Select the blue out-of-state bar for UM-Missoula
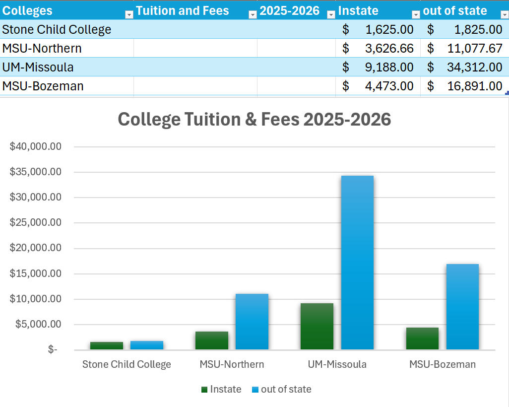The height and width of the screenshot is (407, 509). point(357,263)
